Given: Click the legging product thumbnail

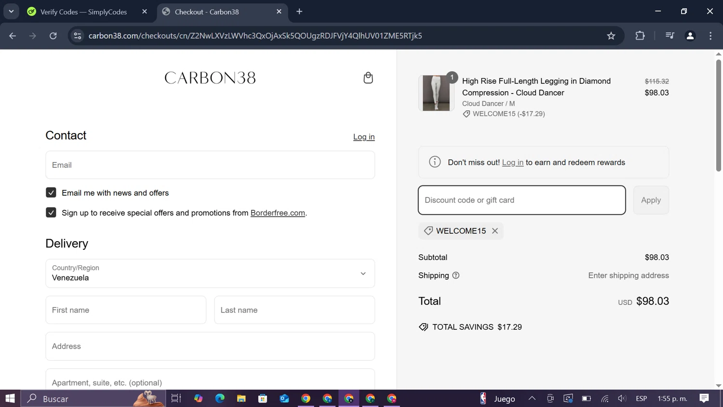Looking at the screenshot, I should pyautogui.click(x=436, y=93).
